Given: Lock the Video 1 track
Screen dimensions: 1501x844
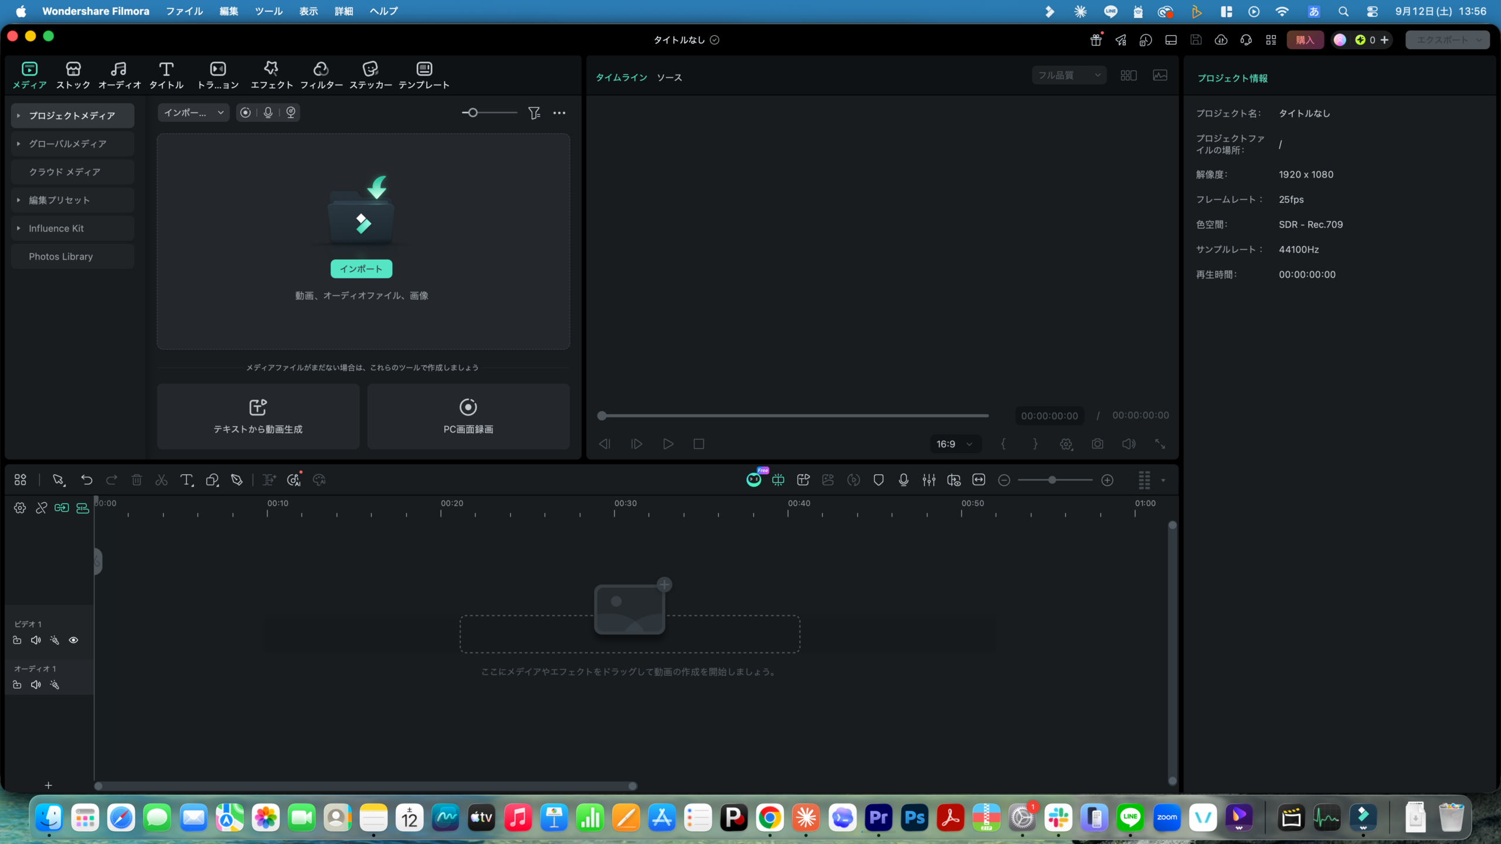Looking at the screenshot, I should [x=17, y=640].
